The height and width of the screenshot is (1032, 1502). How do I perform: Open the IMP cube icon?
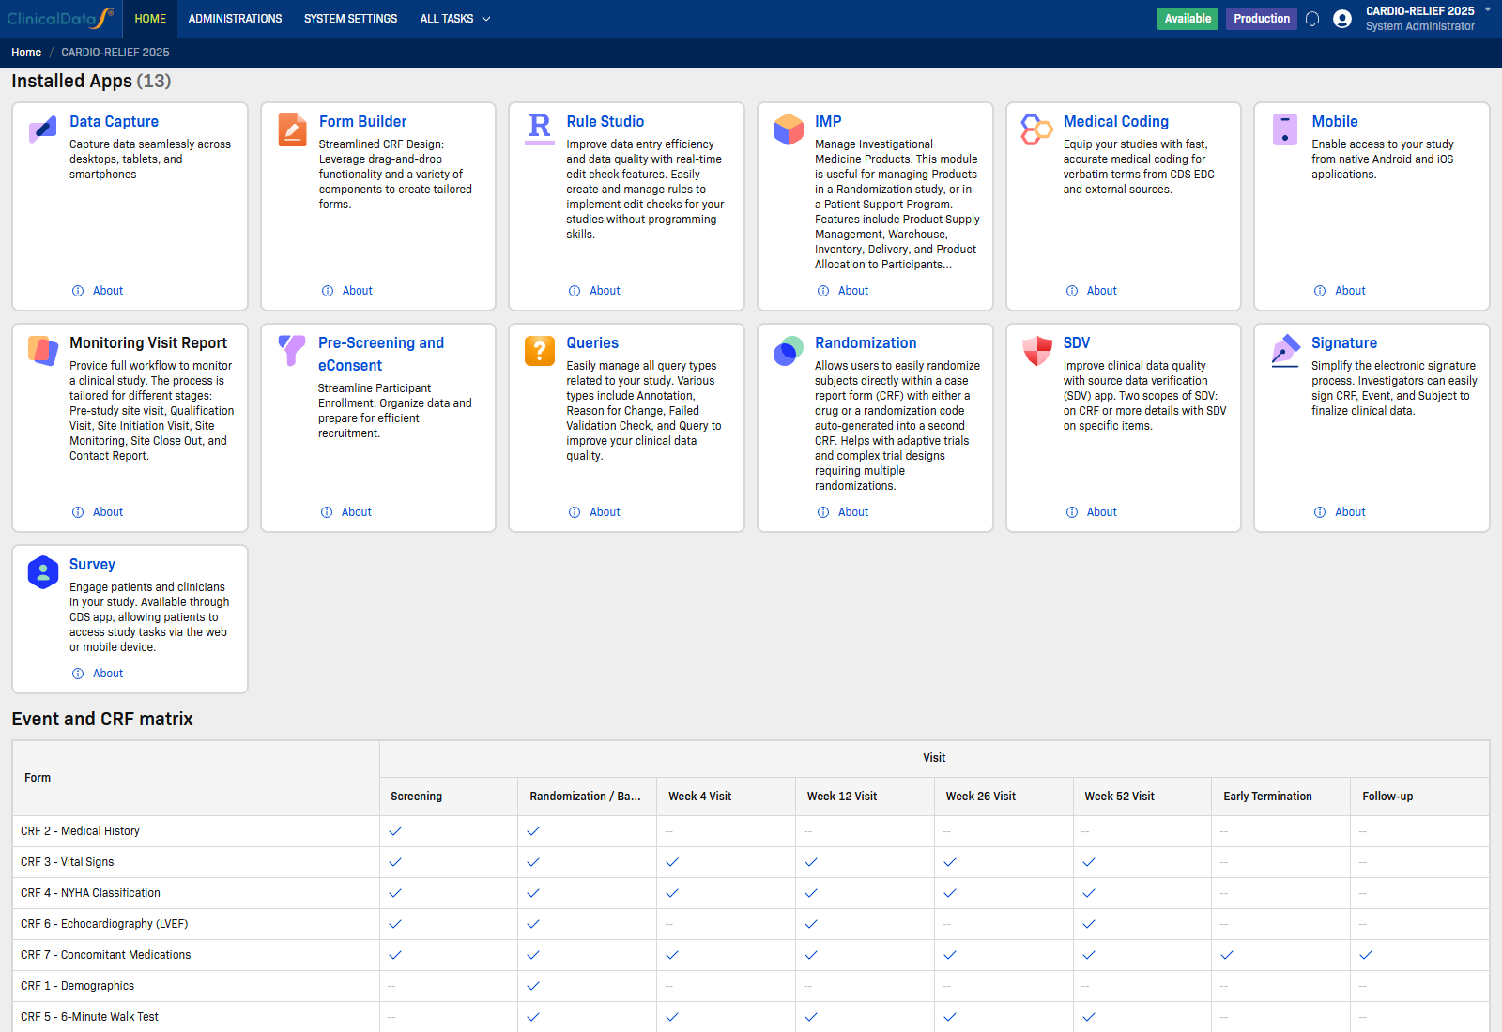[789, 129]
